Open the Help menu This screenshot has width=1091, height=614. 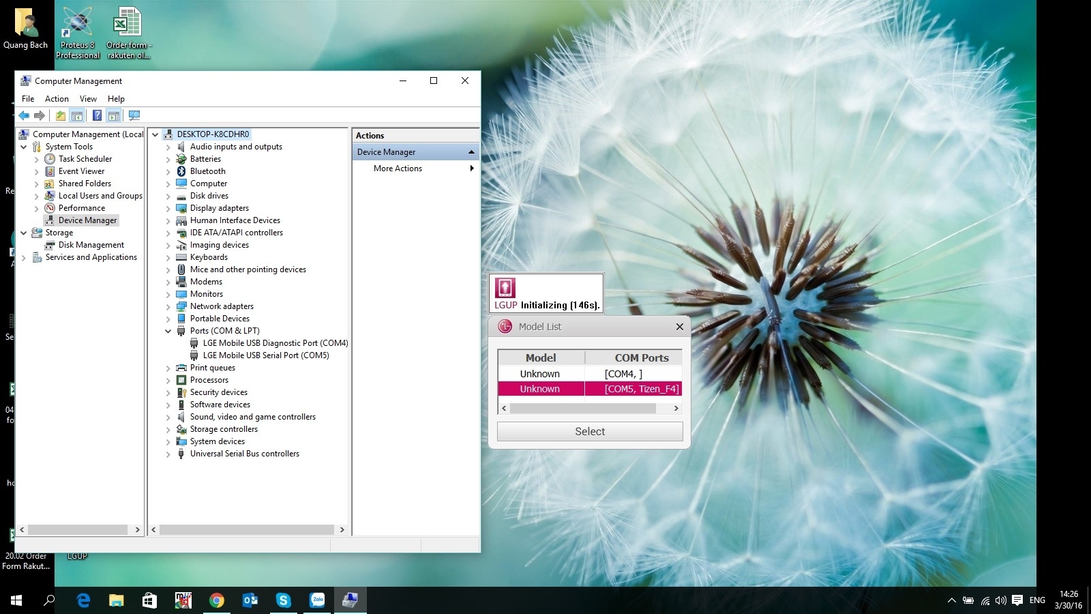click(x=116, y=99)
